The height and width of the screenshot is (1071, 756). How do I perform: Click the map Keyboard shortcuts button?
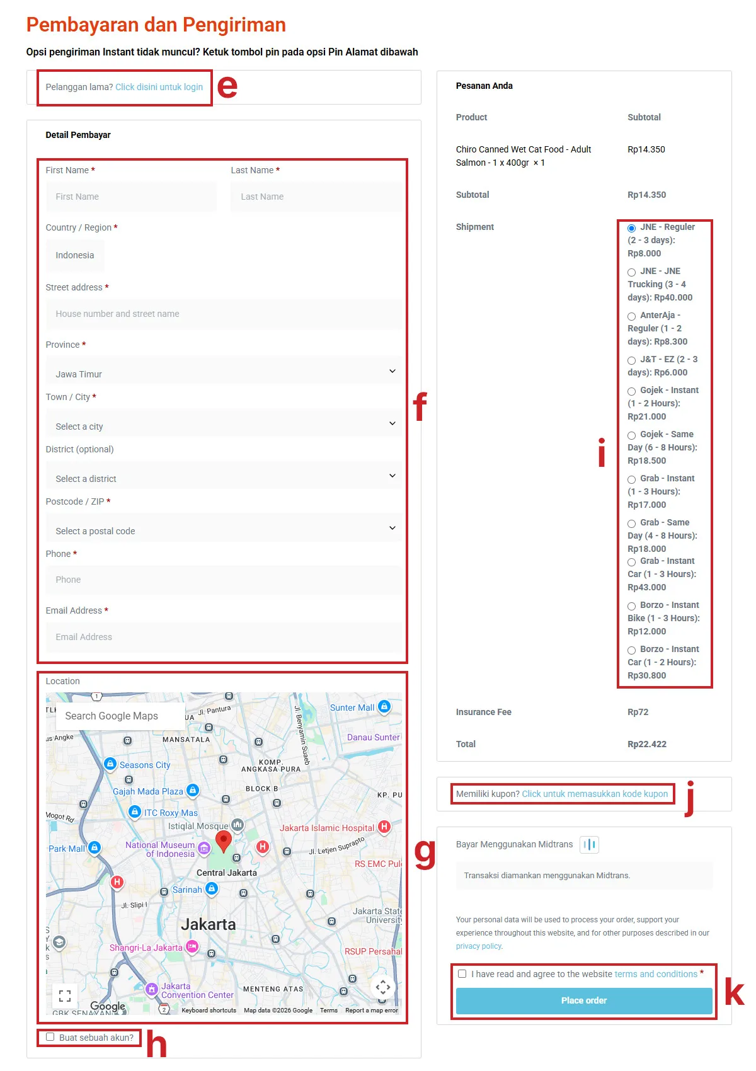(x=209, y=1011)
